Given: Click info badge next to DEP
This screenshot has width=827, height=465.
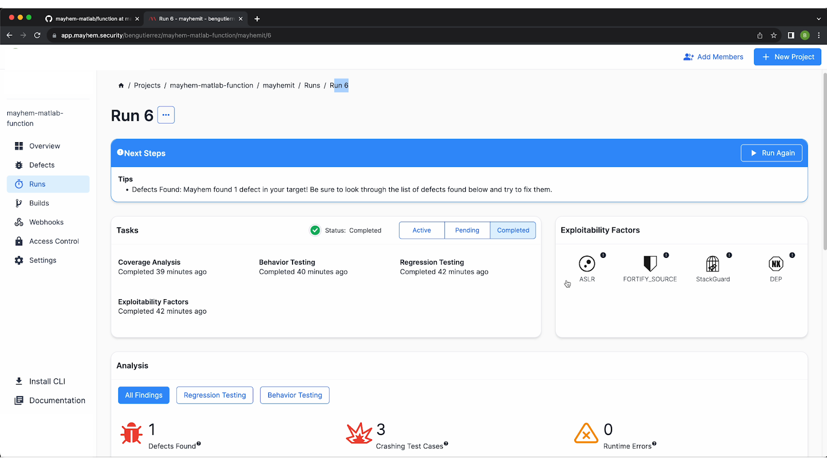Looking at the screenshot, I should click(x=792, y=255).
